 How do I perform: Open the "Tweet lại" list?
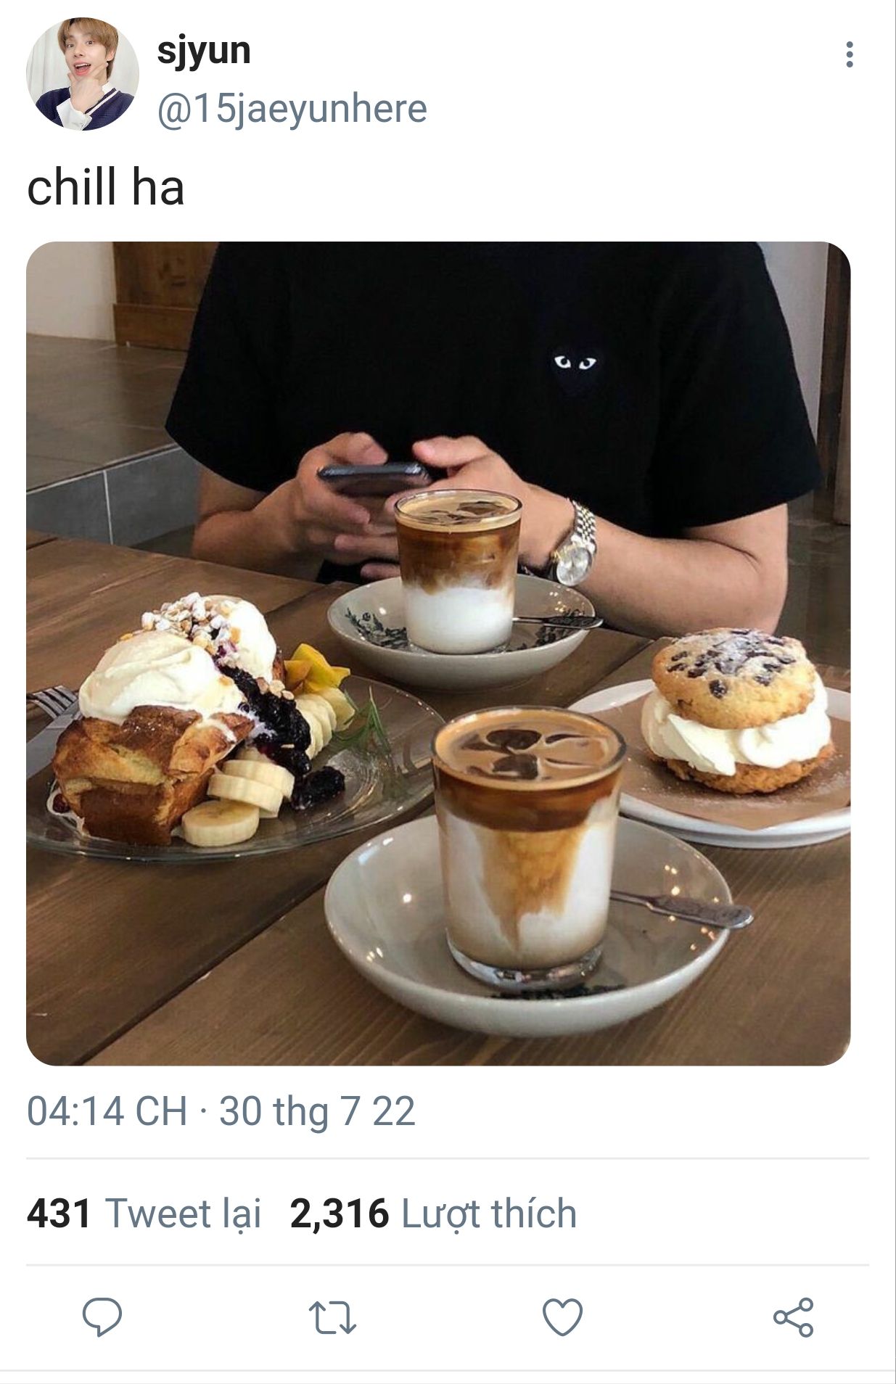tap(183, 1214)
